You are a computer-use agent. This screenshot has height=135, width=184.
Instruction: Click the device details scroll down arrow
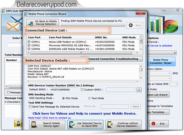pyautogui.click(x=141, y=78)
